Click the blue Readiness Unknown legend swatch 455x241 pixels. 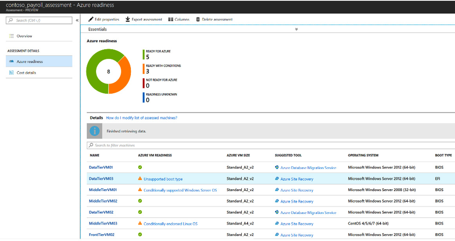(x=144, y=98)
